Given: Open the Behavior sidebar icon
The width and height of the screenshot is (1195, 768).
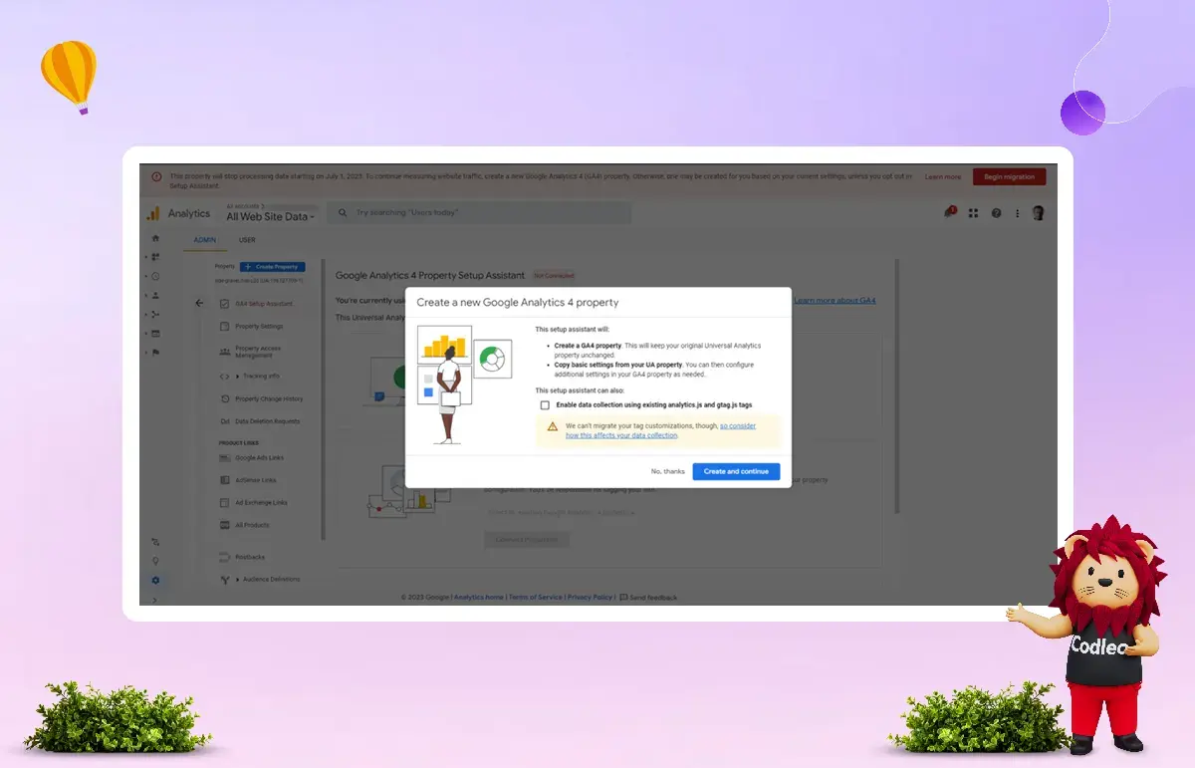Looking at the screenshot, I should pos(155,333).
